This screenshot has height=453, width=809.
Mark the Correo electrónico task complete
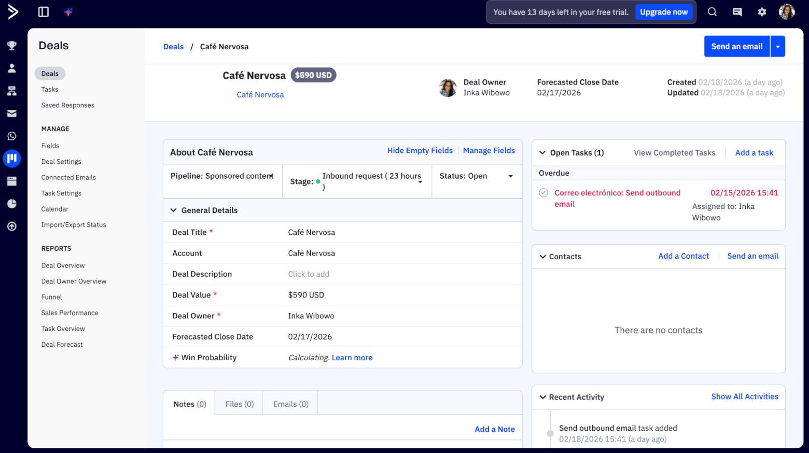(x=543, y=192)
